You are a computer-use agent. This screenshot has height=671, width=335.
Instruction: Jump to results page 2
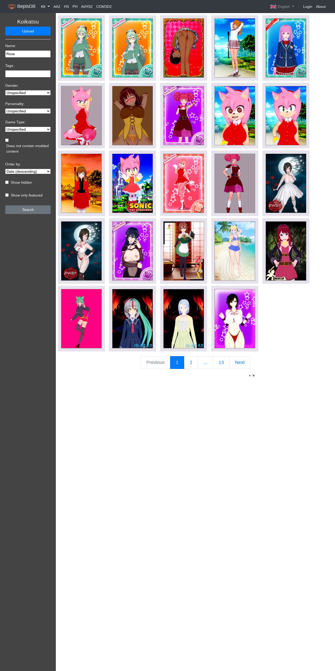pyautogui.click(x=191, y=362)
